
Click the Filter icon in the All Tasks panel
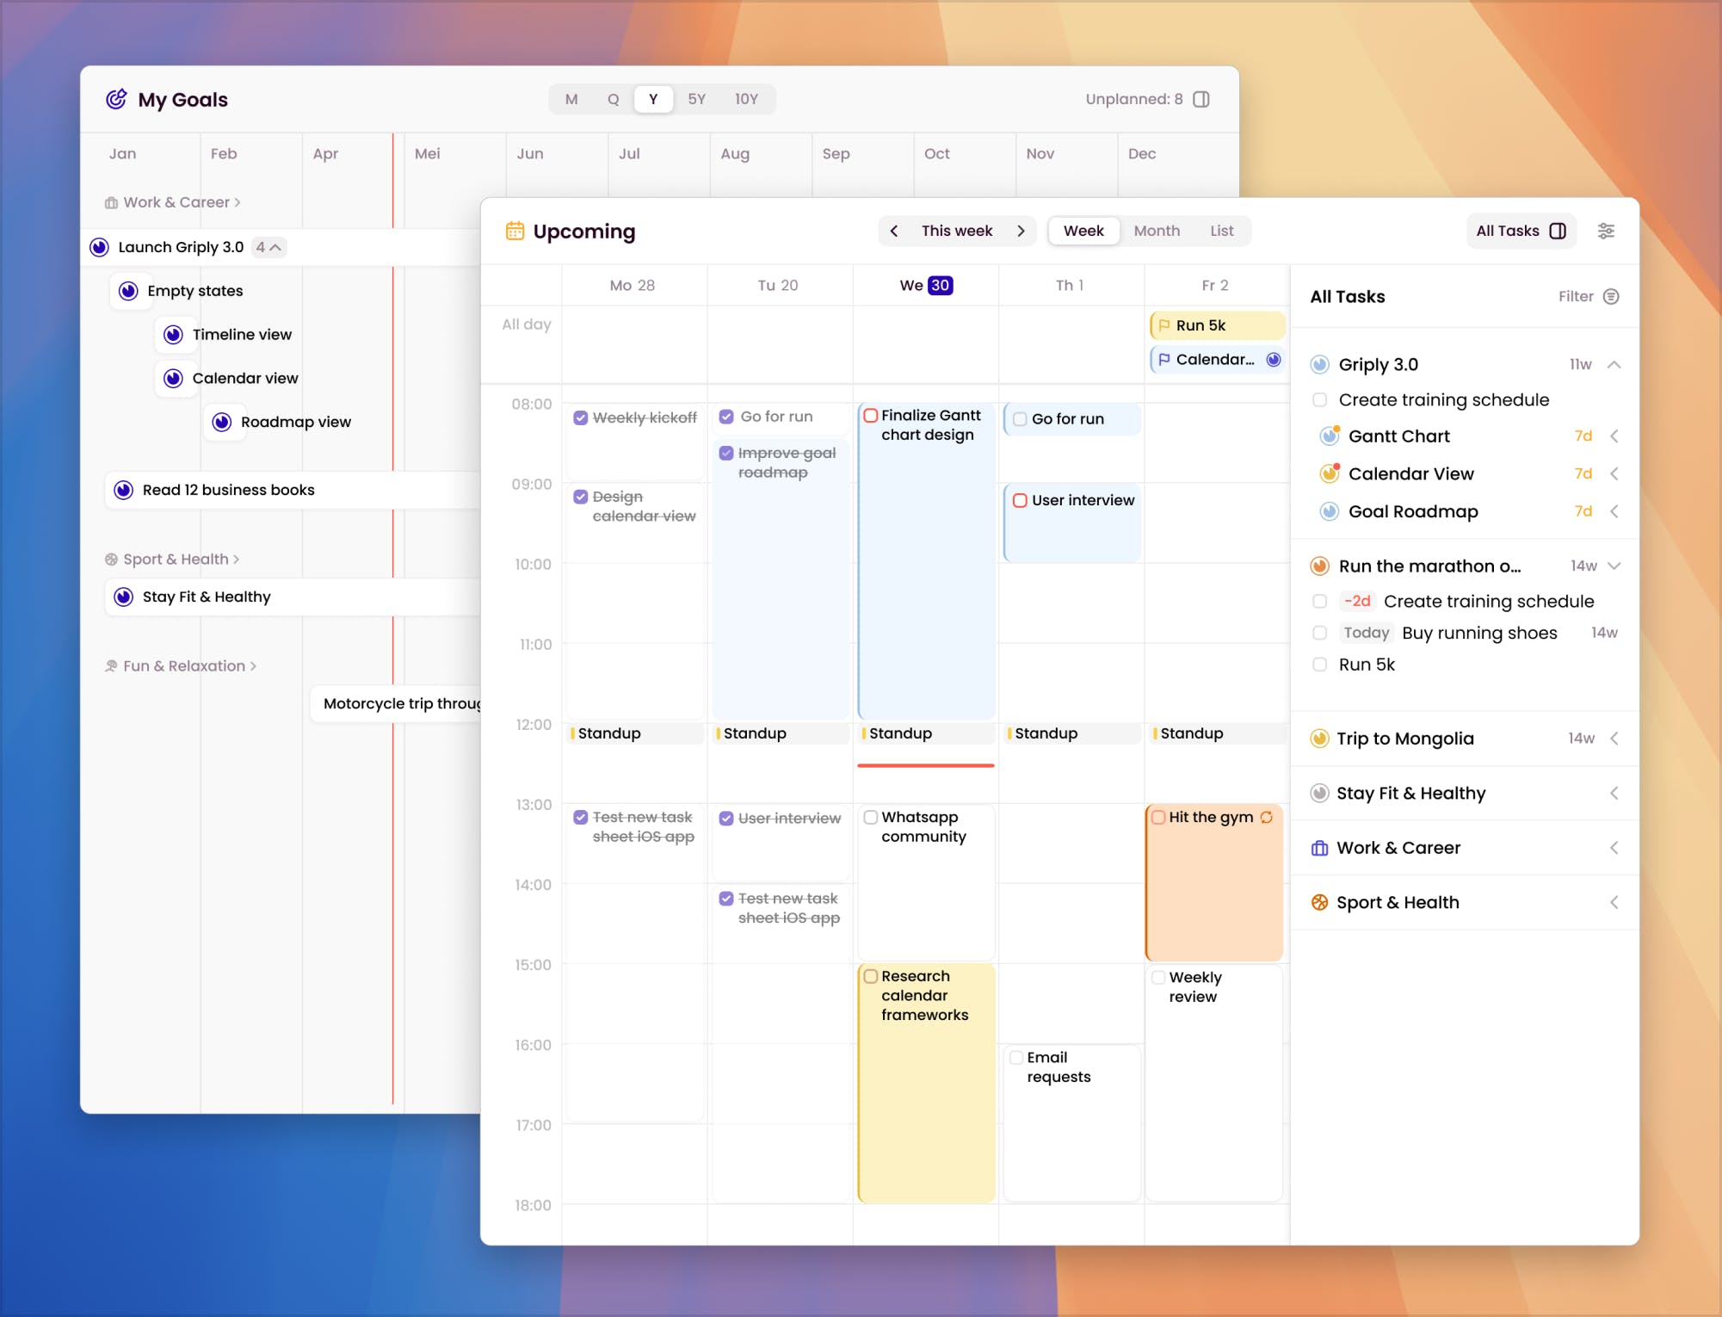1611,296
